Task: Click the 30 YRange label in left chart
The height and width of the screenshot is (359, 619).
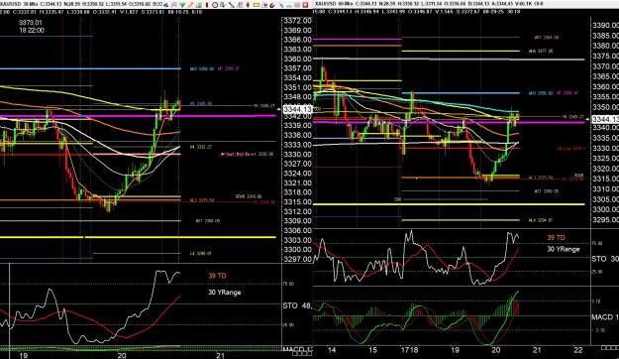Action: 224,293
